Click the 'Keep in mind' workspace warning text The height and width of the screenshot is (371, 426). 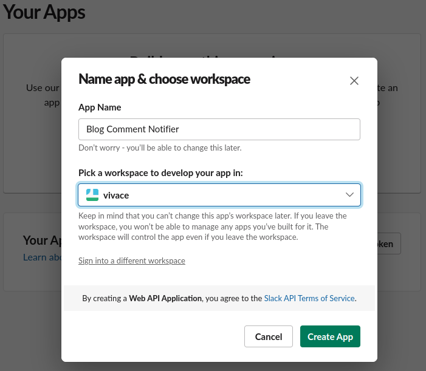point(213,226)
